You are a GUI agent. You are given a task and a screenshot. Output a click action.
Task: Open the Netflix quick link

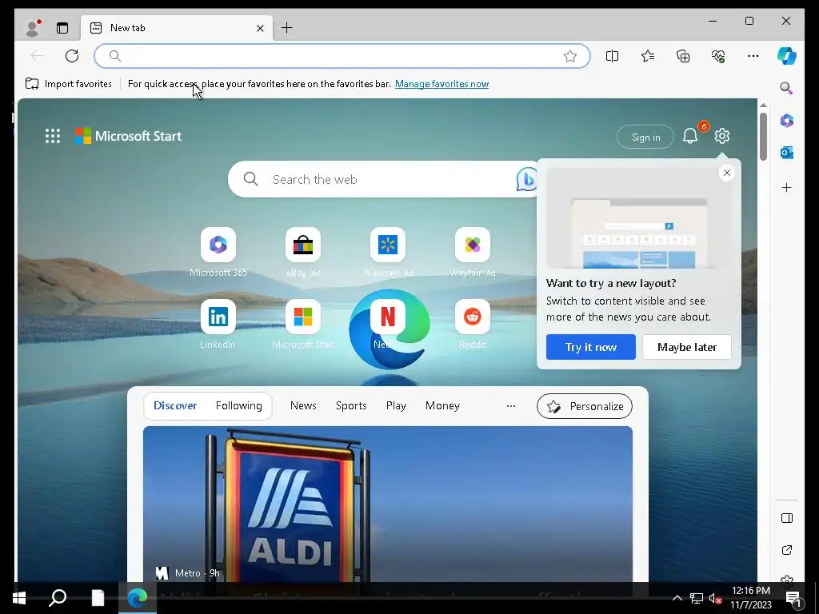[x=388, y=317]
